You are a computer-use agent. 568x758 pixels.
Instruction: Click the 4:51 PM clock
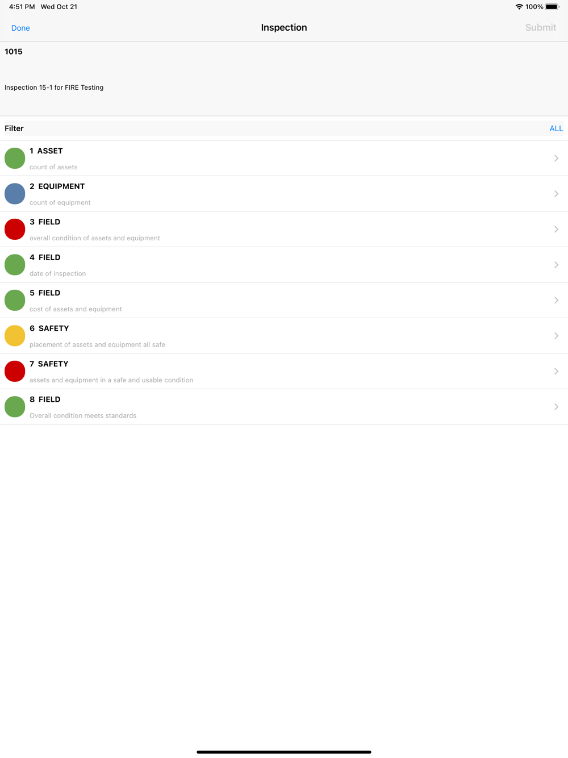point(22,7)
